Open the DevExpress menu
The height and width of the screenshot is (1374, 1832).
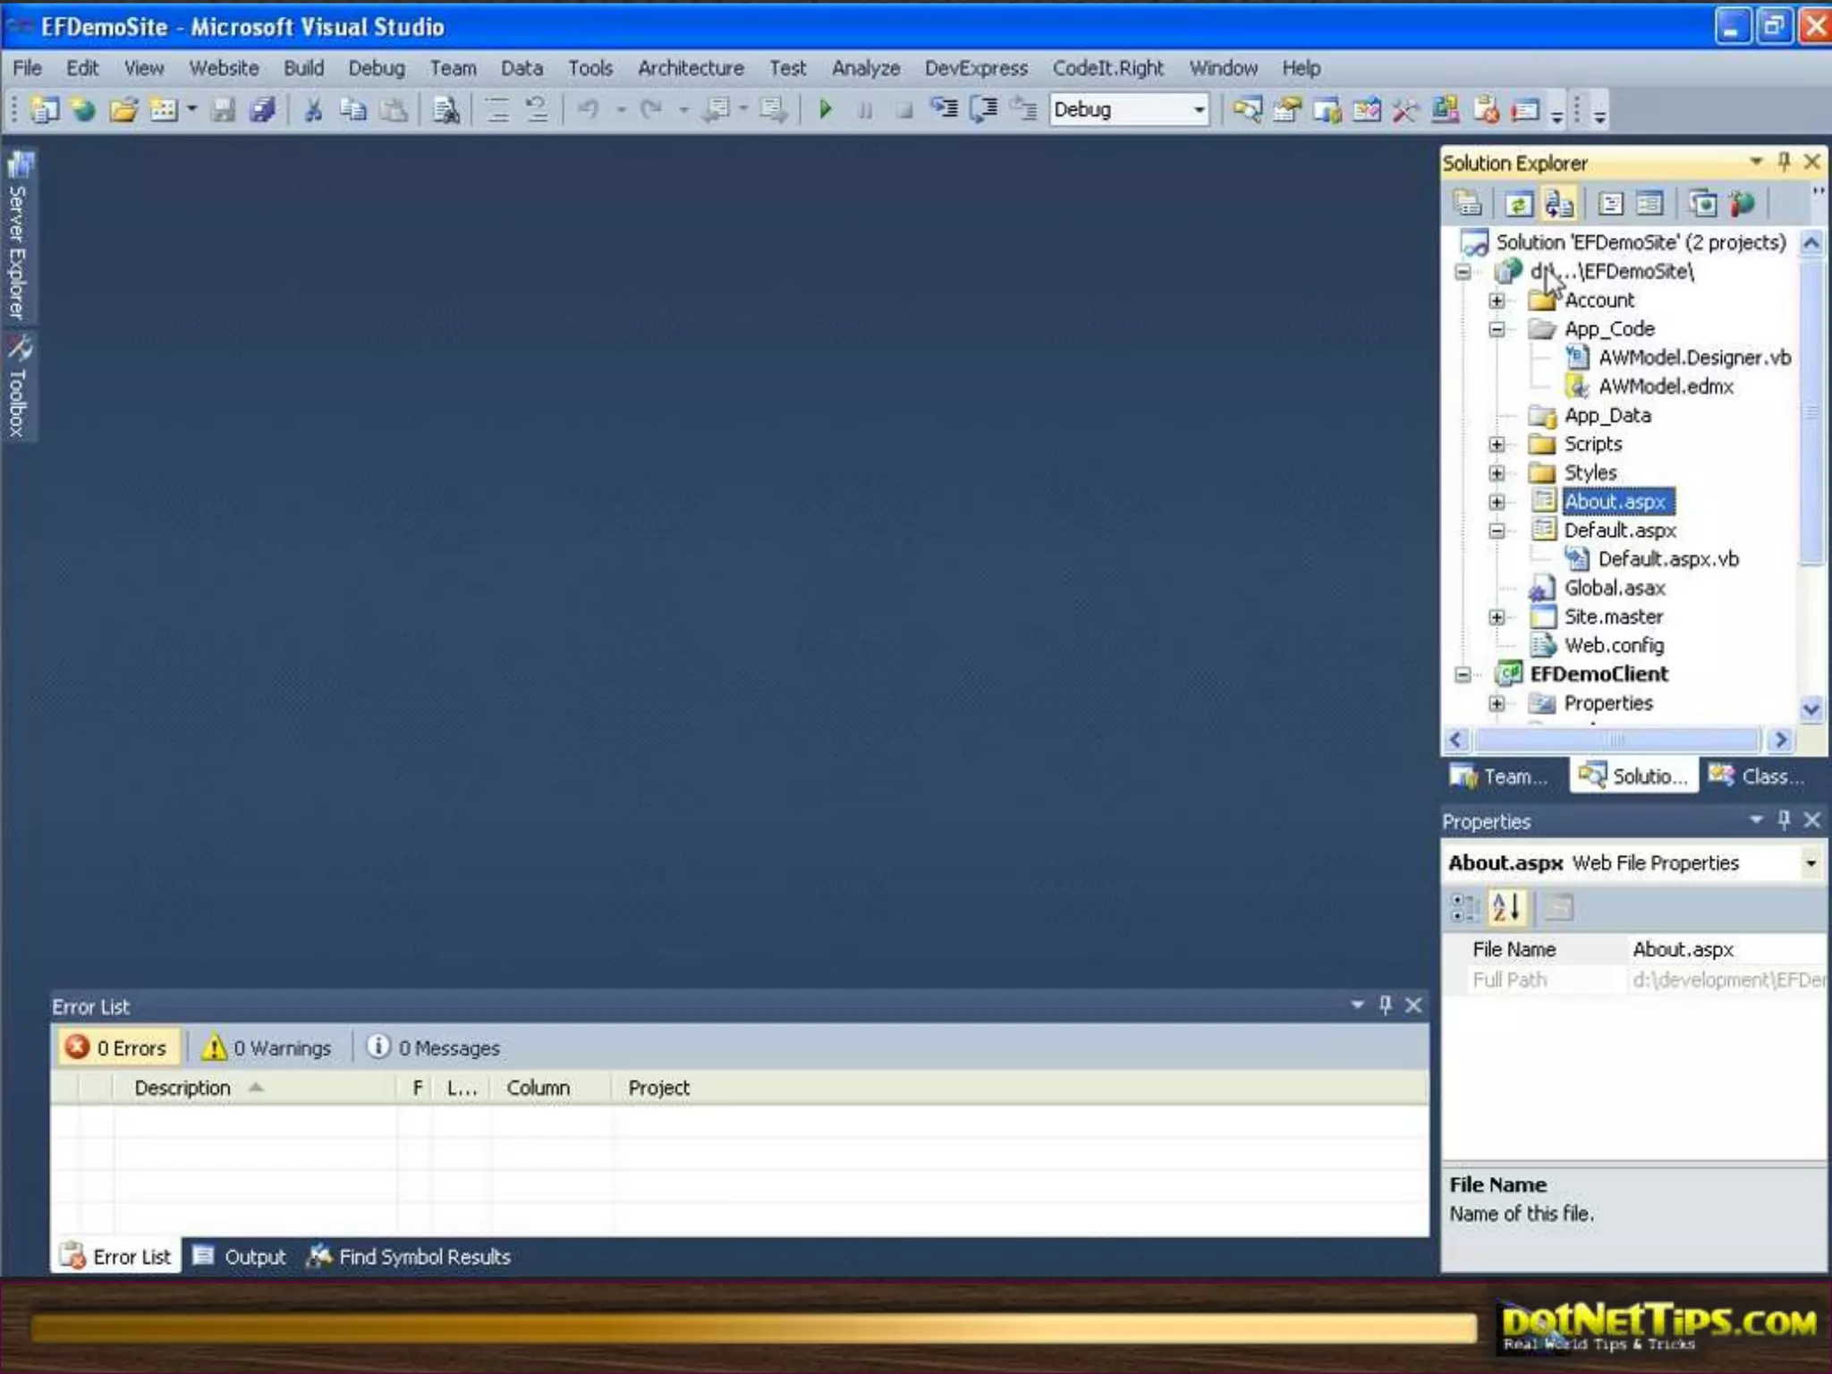click(x=976, y=68)
